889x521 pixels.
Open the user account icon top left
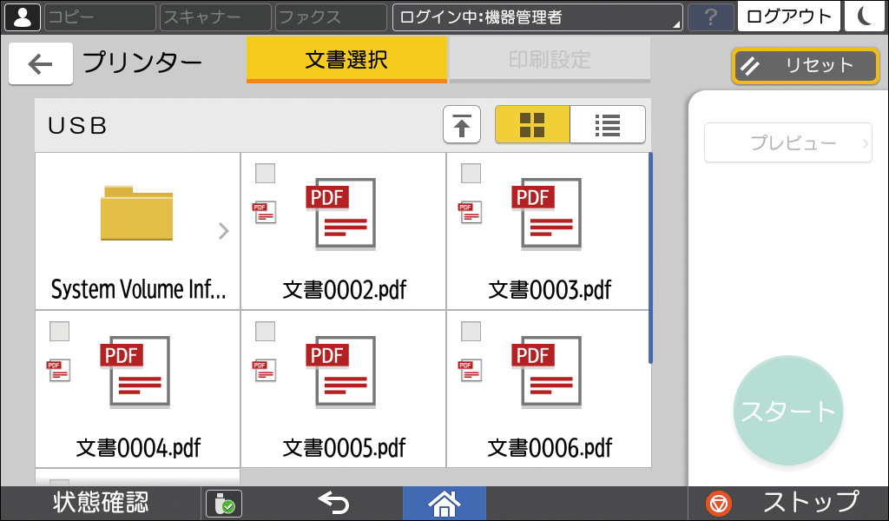coord(22,16)
